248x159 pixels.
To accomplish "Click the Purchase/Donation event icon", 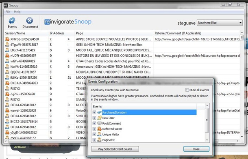I will pyautogui.click(x=99, y=112).
